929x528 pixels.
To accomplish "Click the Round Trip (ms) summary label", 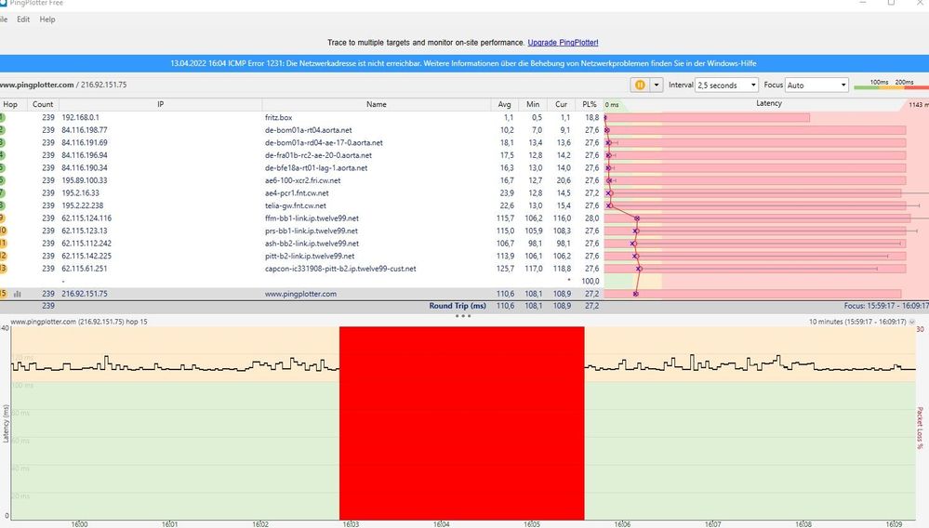I will [458, 306].
